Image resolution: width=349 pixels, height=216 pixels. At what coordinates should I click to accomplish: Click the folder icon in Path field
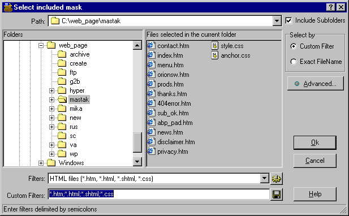tap(55, 21)
